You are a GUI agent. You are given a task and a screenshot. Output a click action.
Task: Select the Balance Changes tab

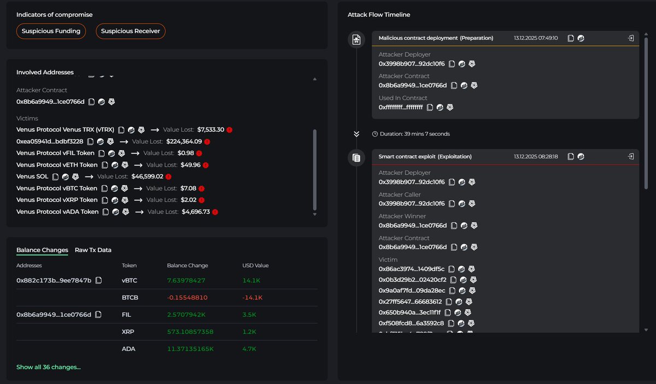coord(42,250)
